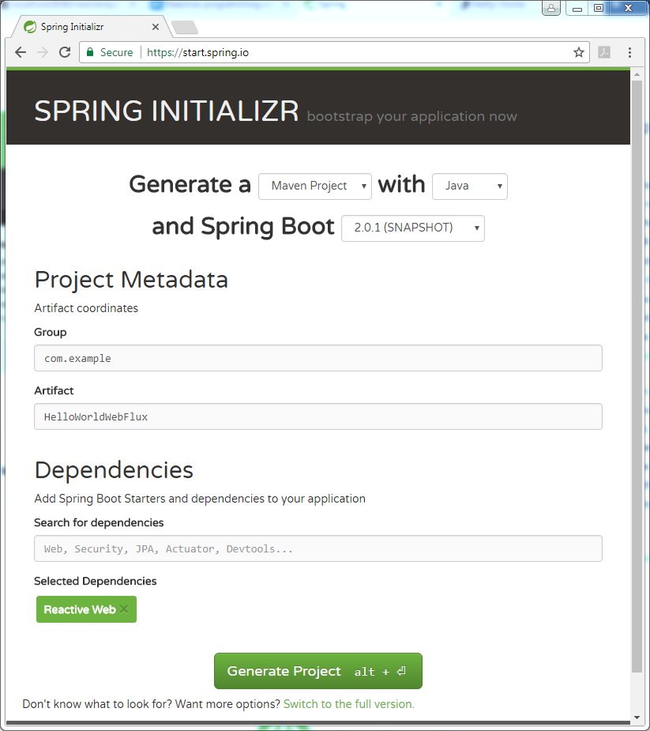Image resolution: width=650 pixels, height=731 pixels.
Task: Click the vertical scrollbar thumb
Action: pos(637,375)
